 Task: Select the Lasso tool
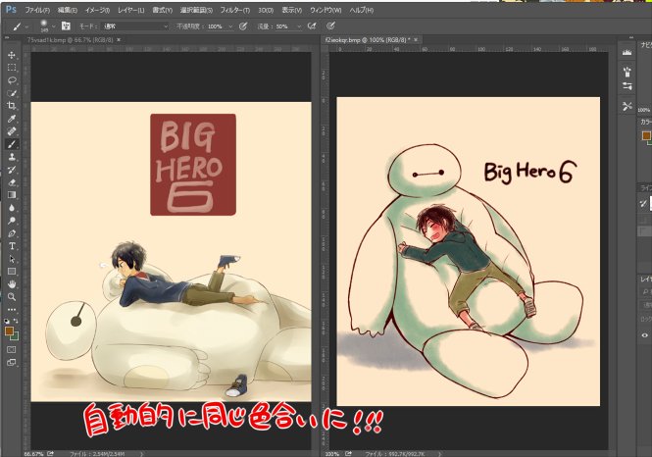(x=12, y=80)
